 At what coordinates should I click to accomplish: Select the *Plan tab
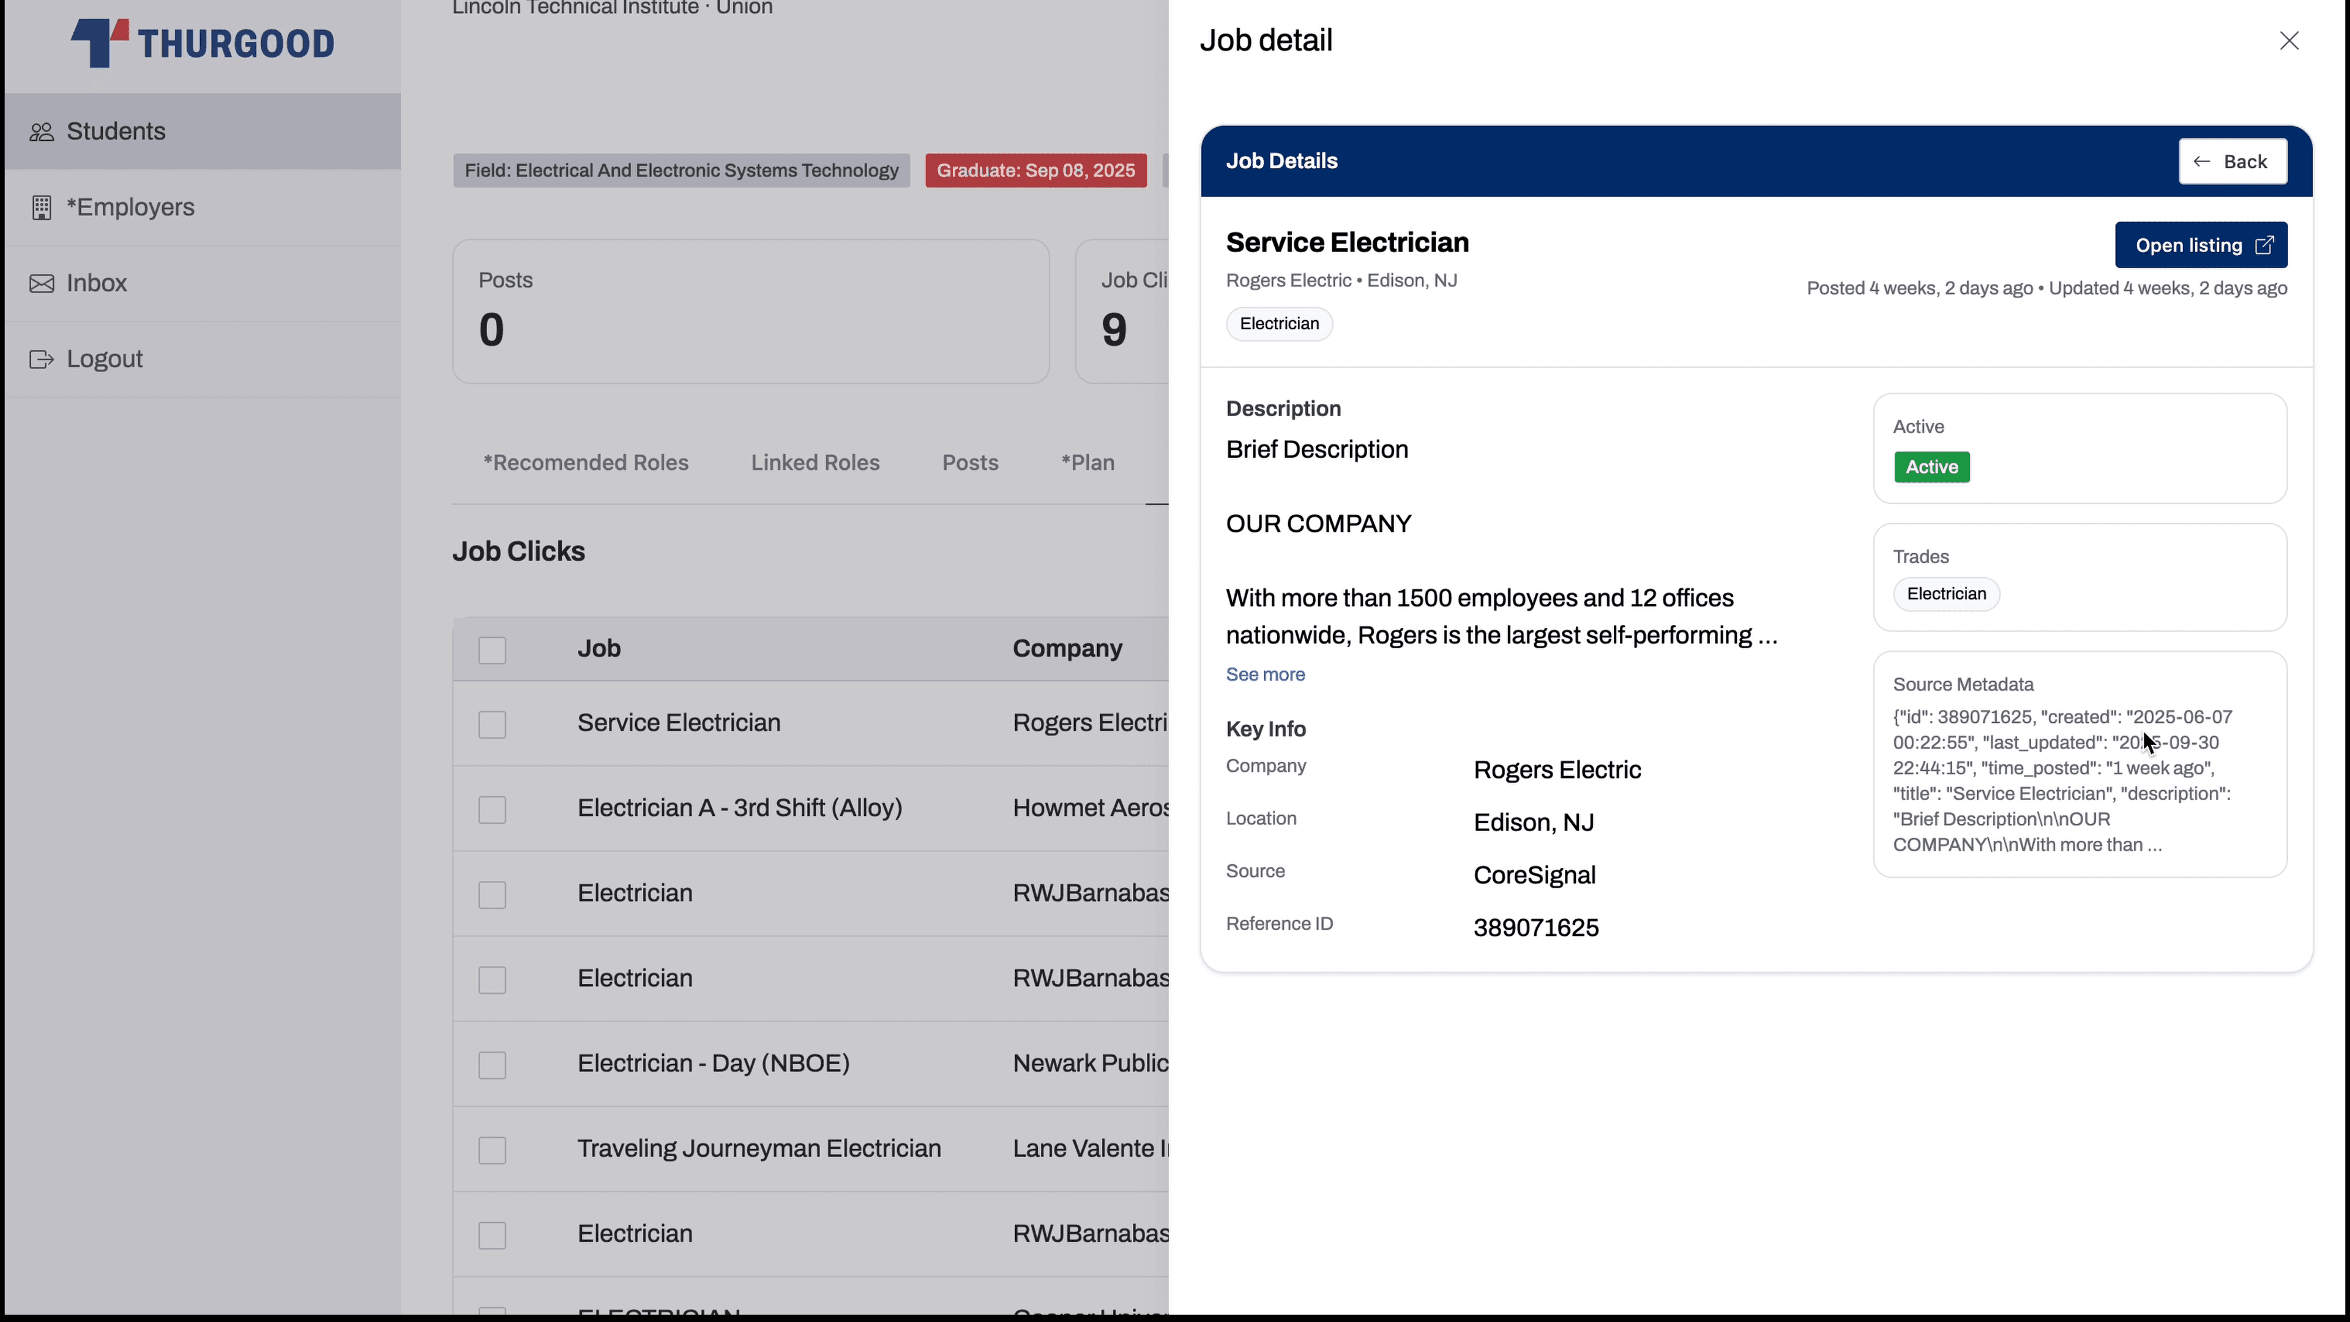(x=1087, y=463)
